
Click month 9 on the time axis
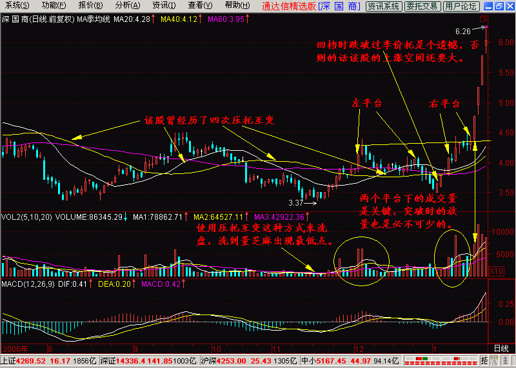click(136, 348)
